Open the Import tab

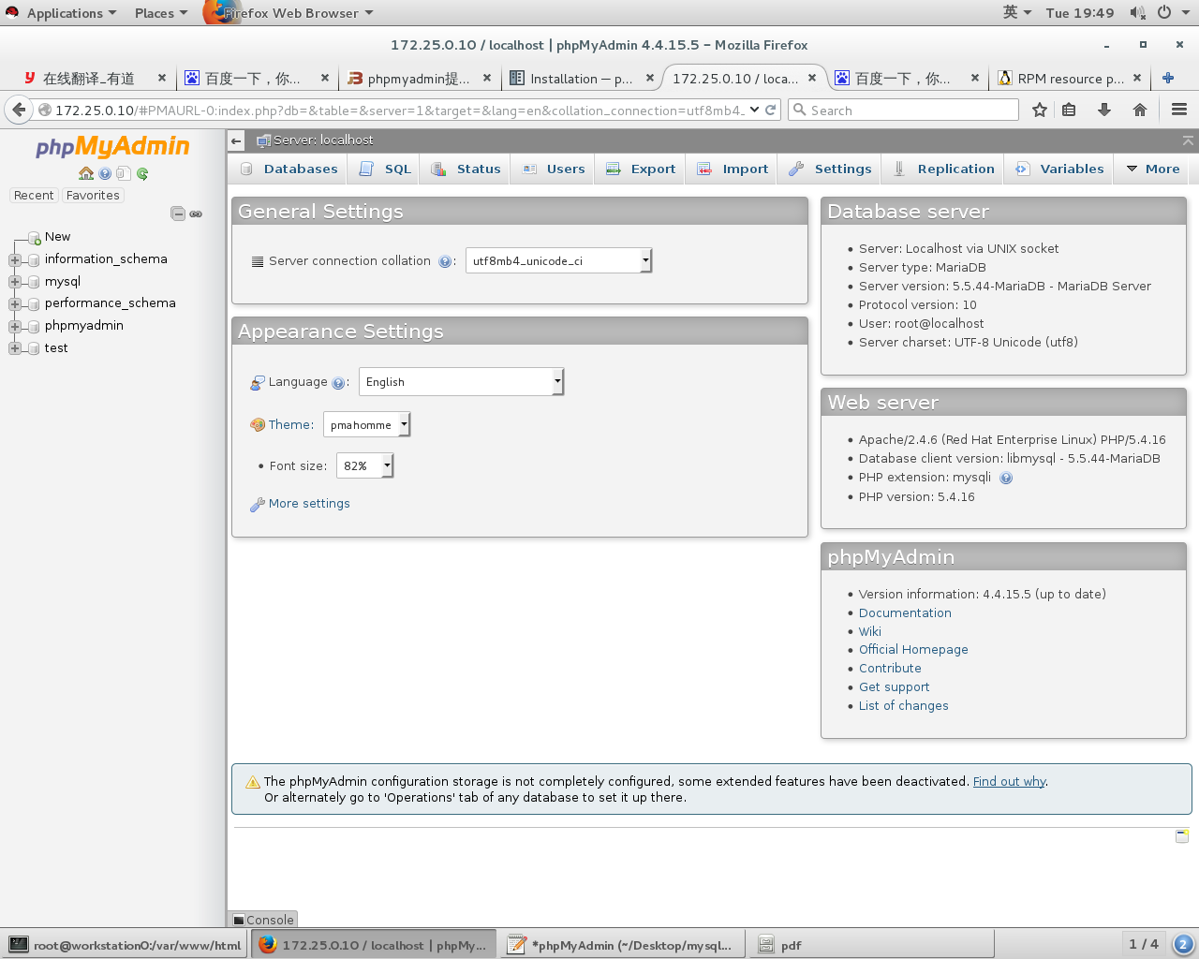[733, 169]
